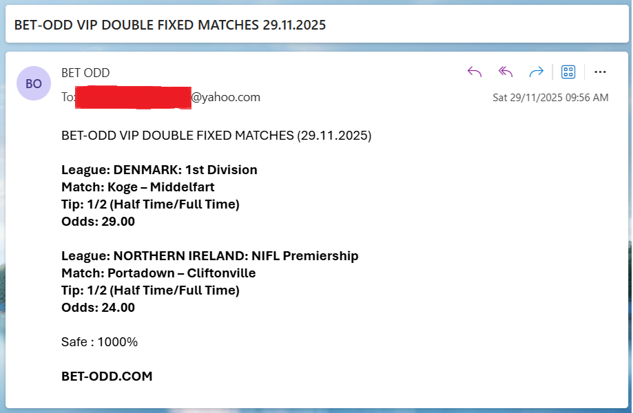Select the DENMARK: 1st Division league text

pos(158,169)
